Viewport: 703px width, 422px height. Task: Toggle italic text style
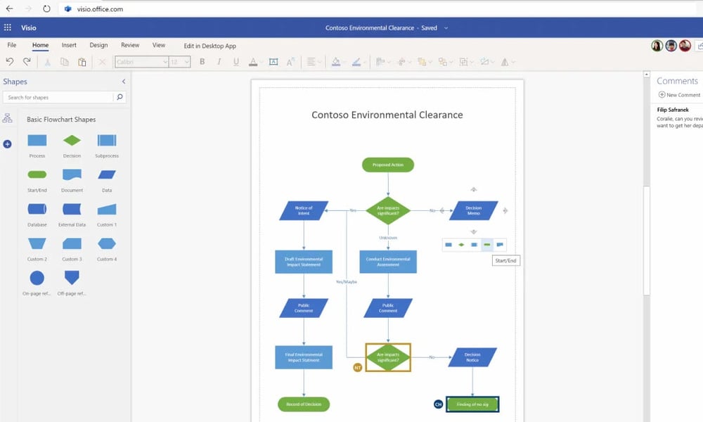click(x=219, y=62)
